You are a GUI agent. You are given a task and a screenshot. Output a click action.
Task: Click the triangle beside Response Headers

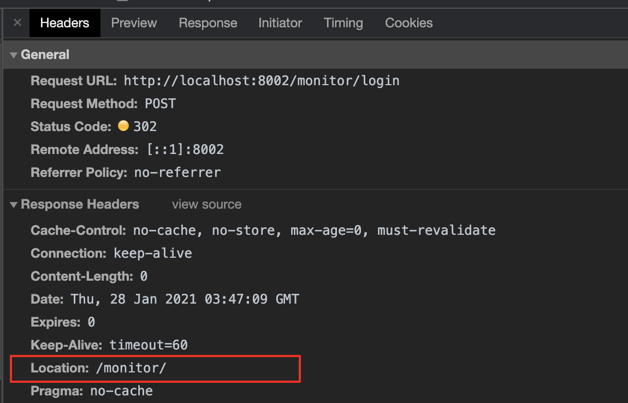13,205
